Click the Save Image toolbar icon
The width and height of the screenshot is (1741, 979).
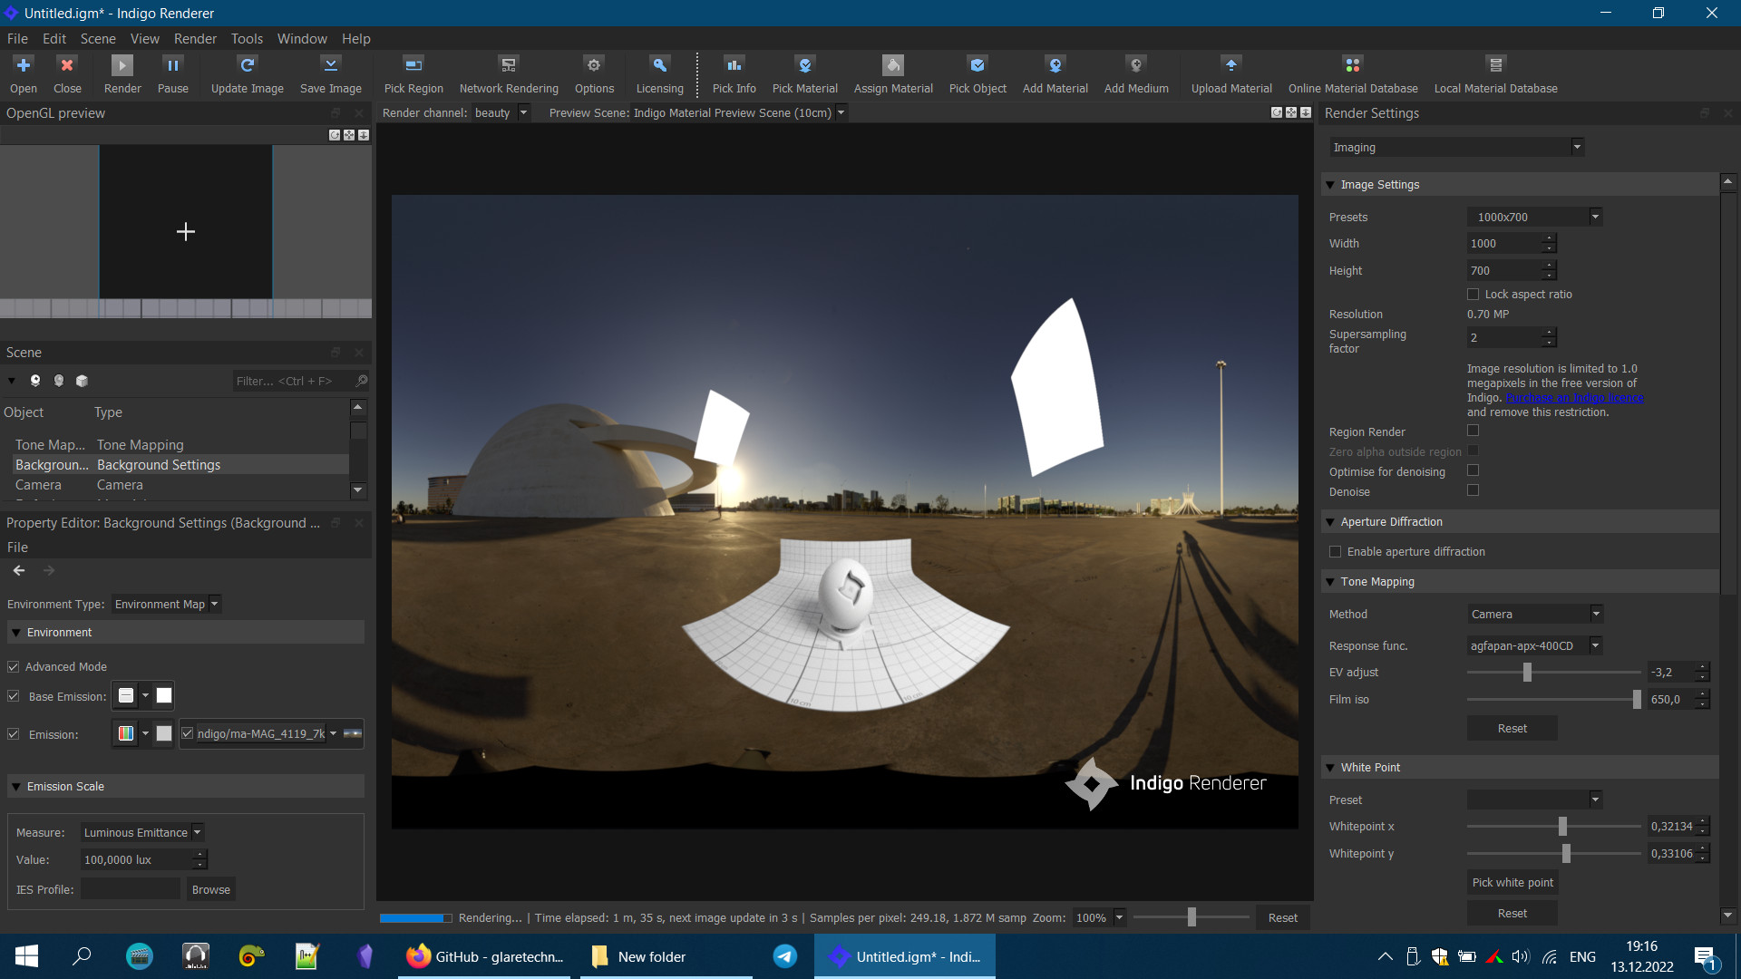(x=331, y=65)
